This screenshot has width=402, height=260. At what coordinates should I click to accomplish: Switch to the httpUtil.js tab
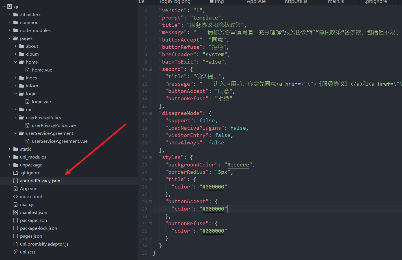(x=296, y=2)
